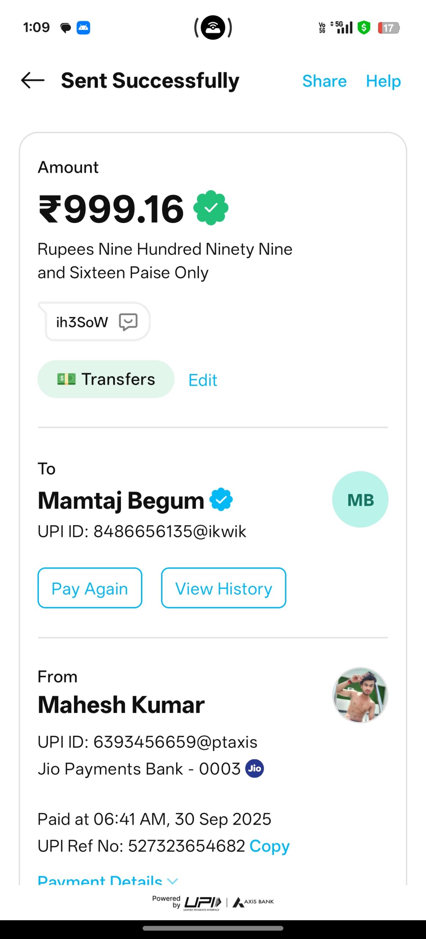The width and height of the screenshot is (426, 939).
Task: Tap the back arrow icon
Action: (33, 80)
